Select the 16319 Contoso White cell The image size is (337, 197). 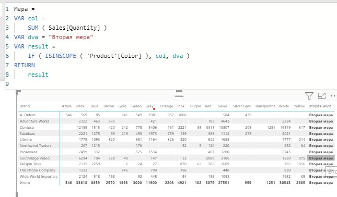[285, 127]
